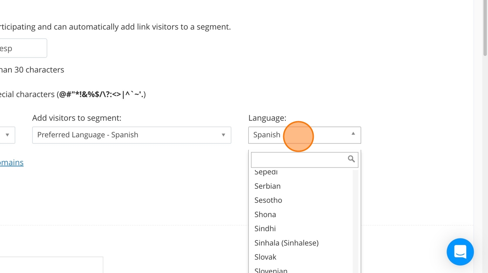The width and height of the screenshot is (488, 273).
Task: Click the link name text field
Action: click(22, 48)
